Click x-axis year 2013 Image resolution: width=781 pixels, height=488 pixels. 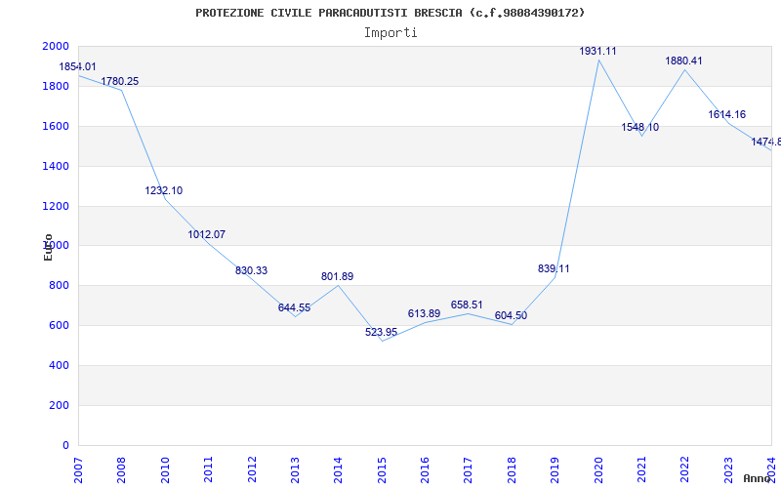point(295,469)
